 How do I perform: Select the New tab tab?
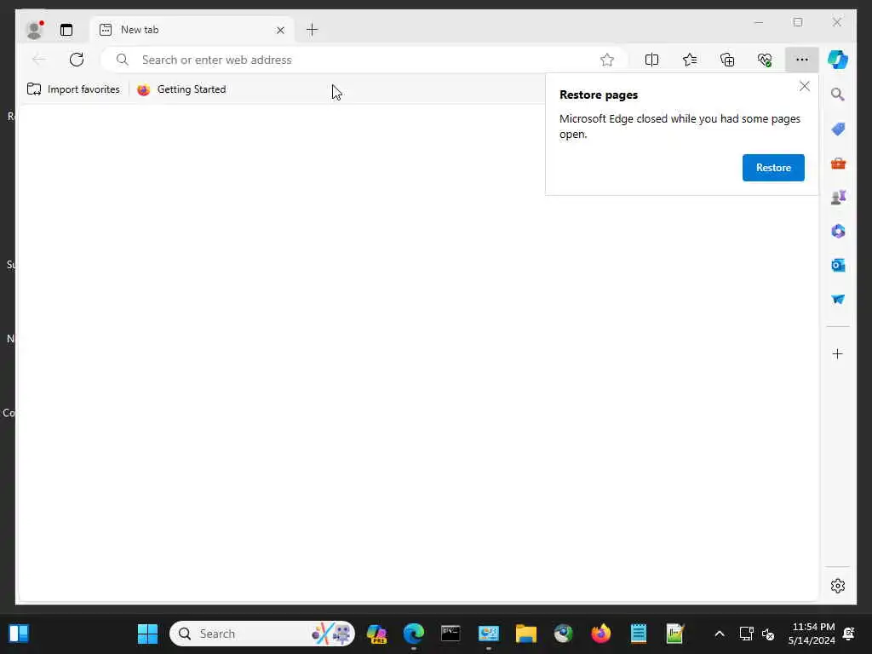coord(192,30)
